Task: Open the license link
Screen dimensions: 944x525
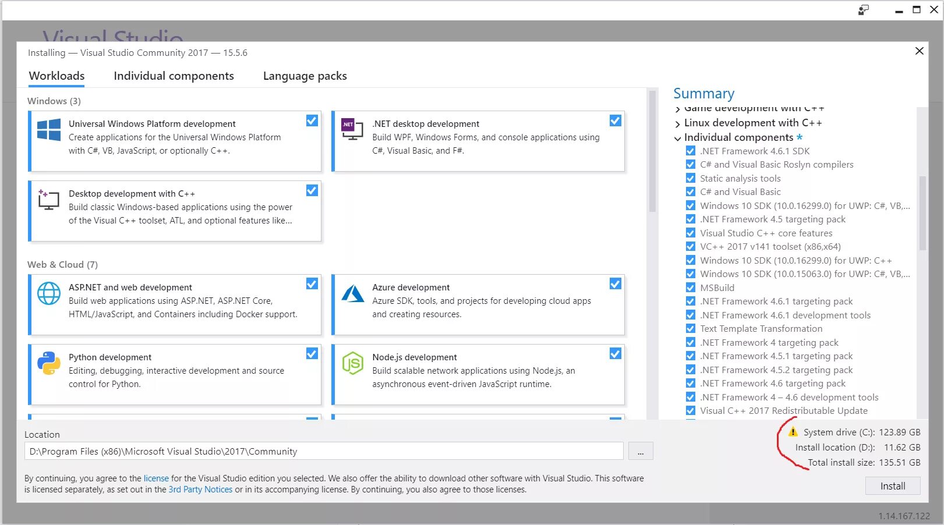Action: tap(156, 478)
